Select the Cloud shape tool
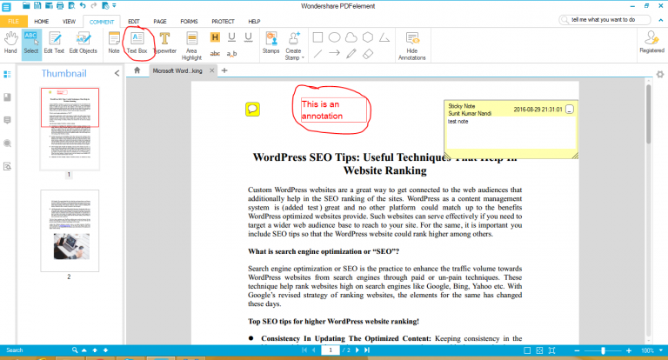Image resolution: width=668 pixels, height=360 pixels. point(351,37)
